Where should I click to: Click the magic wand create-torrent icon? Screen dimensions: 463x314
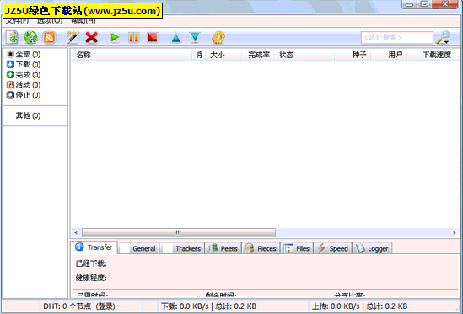pos(73,37)
